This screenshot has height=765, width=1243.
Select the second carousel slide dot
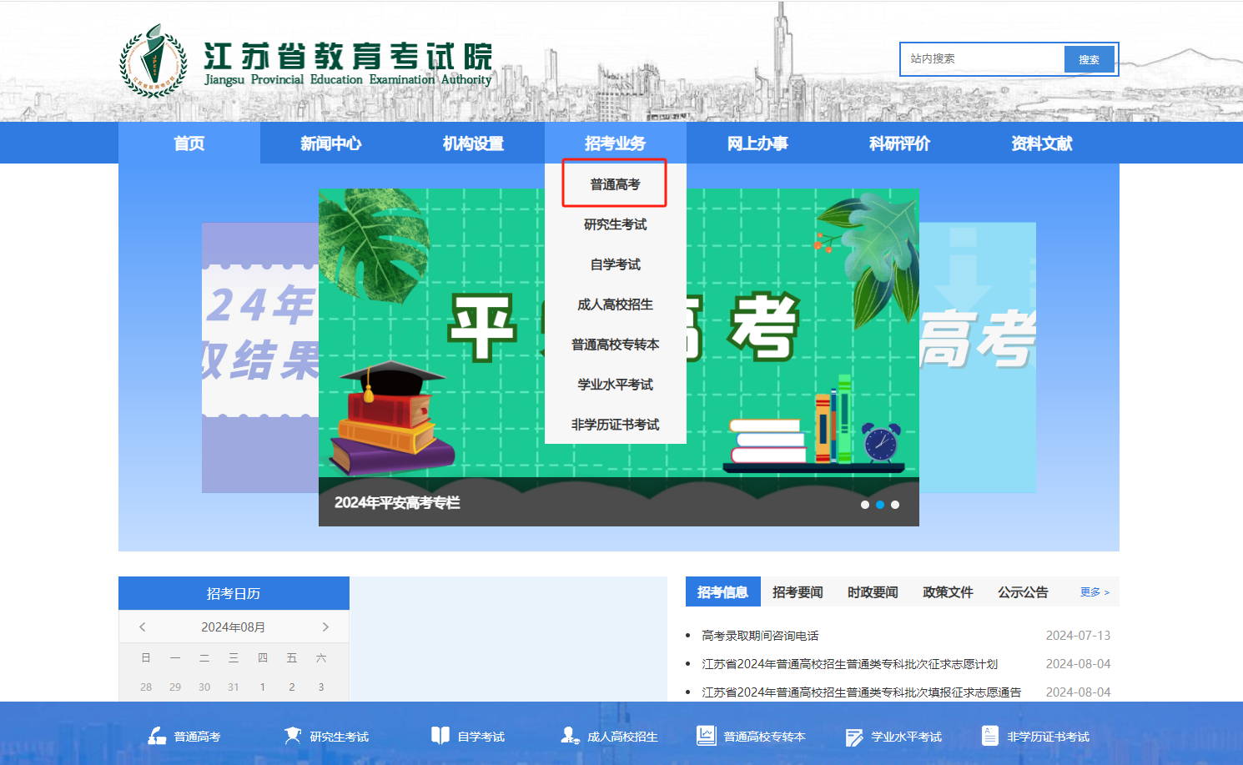(880, 505)
